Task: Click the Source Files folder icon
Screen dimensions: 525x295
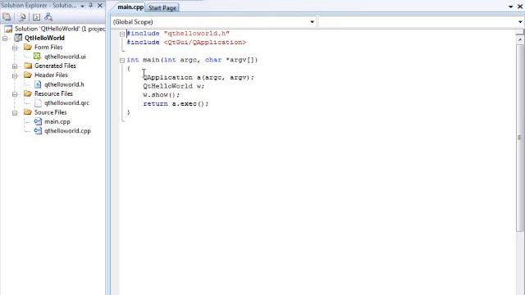Action: click(28, 112)
